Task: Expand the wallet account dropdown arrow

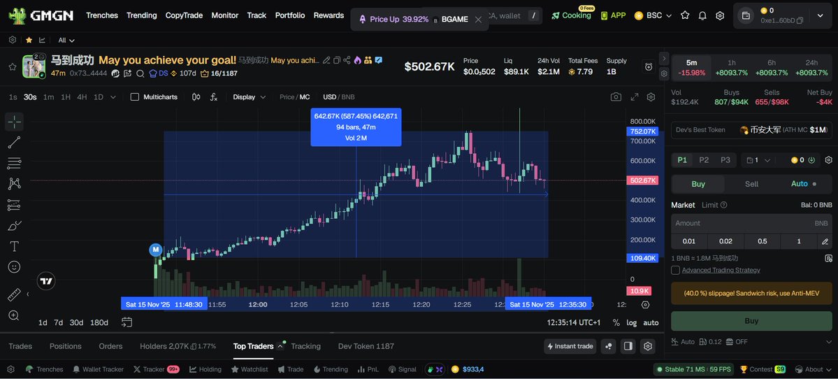Action: tap(820, 15)
